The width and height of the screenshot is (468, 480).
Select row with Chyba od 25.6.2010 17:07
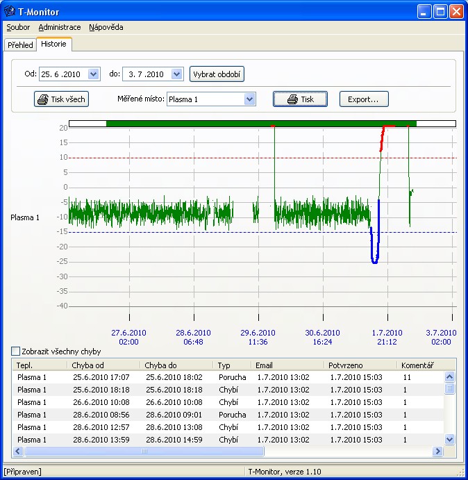(x=228, y=377)
